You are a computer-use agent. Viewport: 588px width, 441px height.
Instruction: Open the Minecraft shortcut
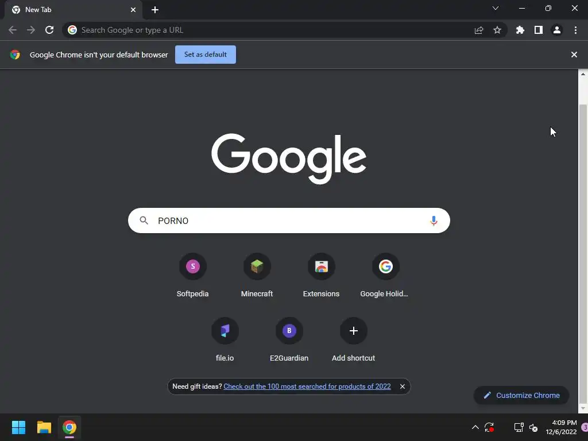pyautogui.click(x=257, y=276)
